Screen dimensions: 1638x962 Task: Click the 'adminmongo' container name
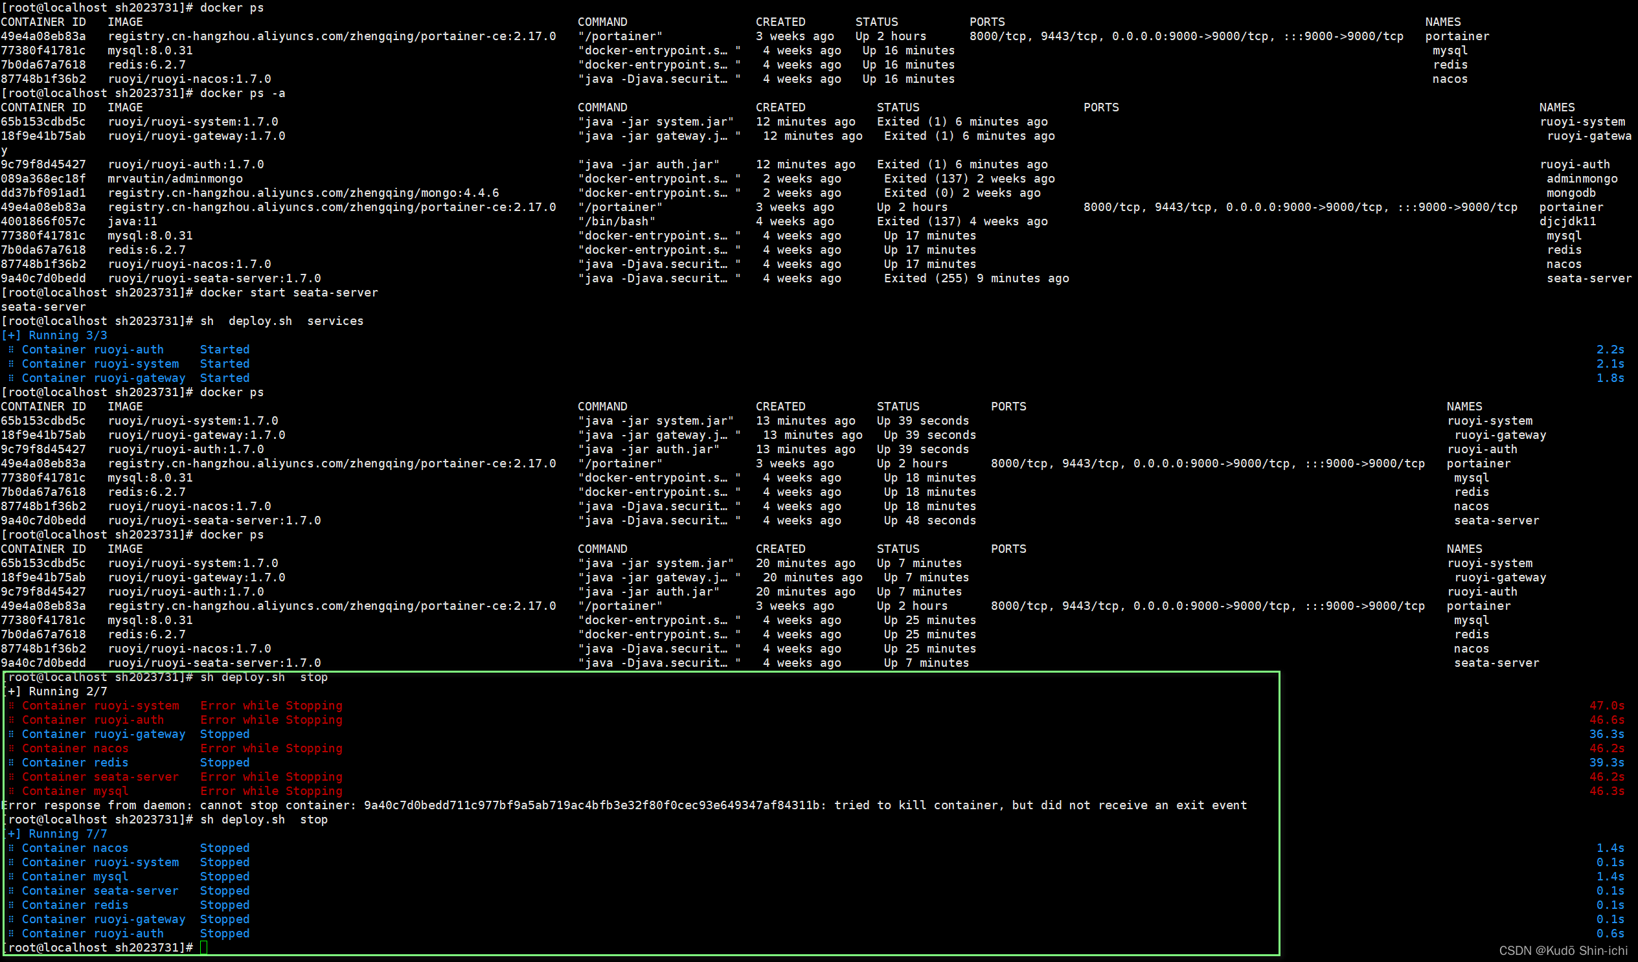pos(1582,179)
